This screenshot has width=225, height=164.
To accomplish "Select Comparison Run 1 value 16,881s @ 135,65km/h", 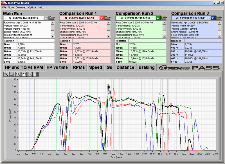I will [92, 58].
